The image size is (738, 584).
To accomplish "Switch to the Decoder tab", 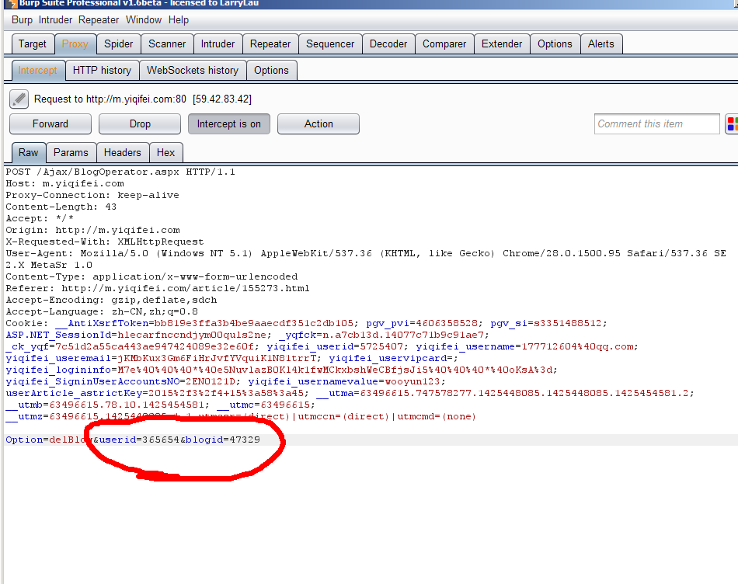I will [x=388, y=43].
